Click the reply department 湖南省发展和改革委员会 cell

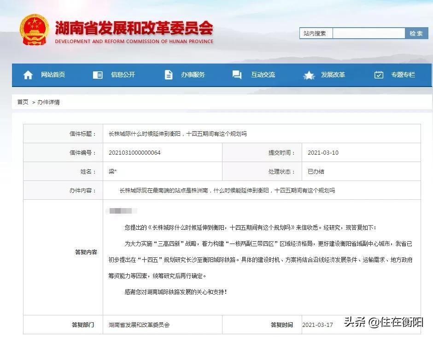139,325
